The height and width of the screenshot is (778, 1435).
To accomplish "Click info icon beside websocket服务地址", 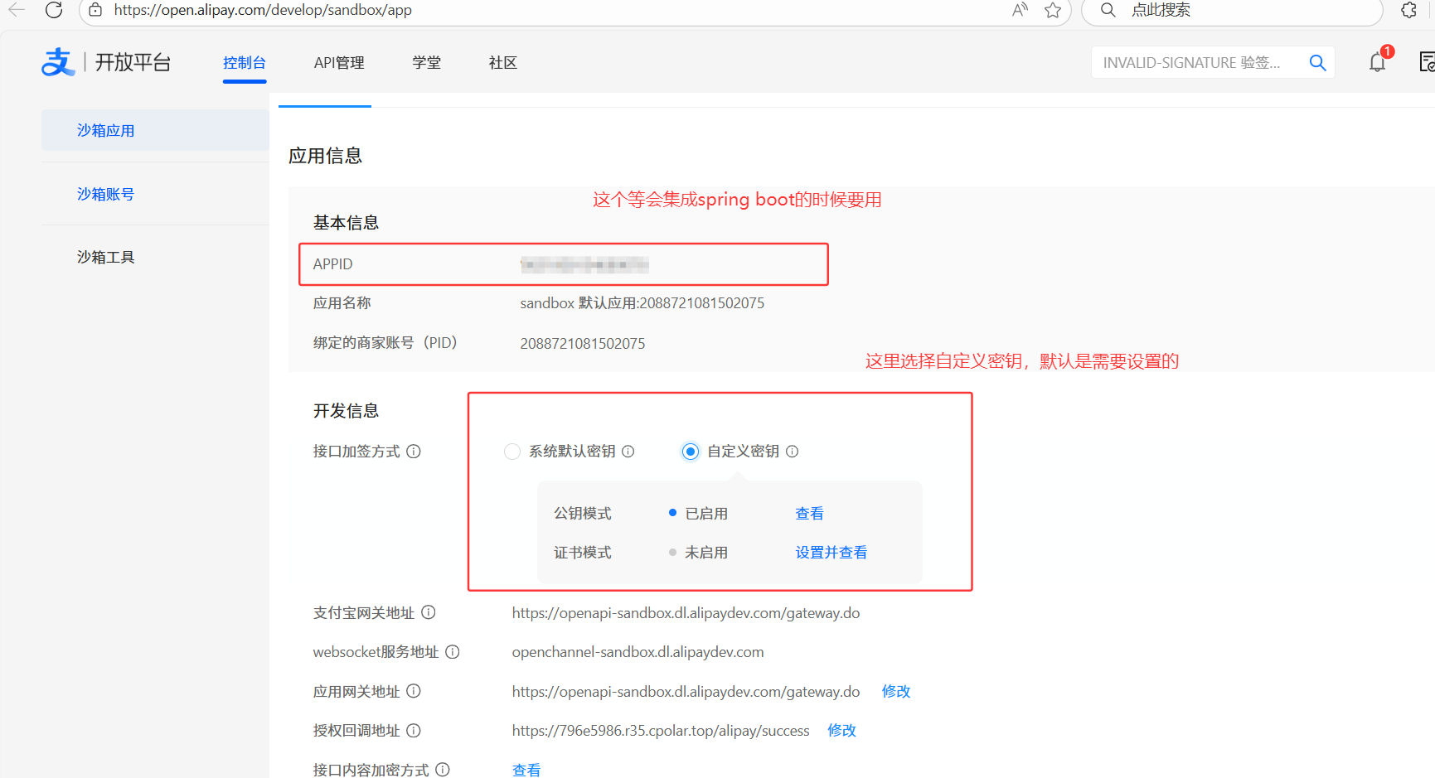I will [x=453, y=652].
